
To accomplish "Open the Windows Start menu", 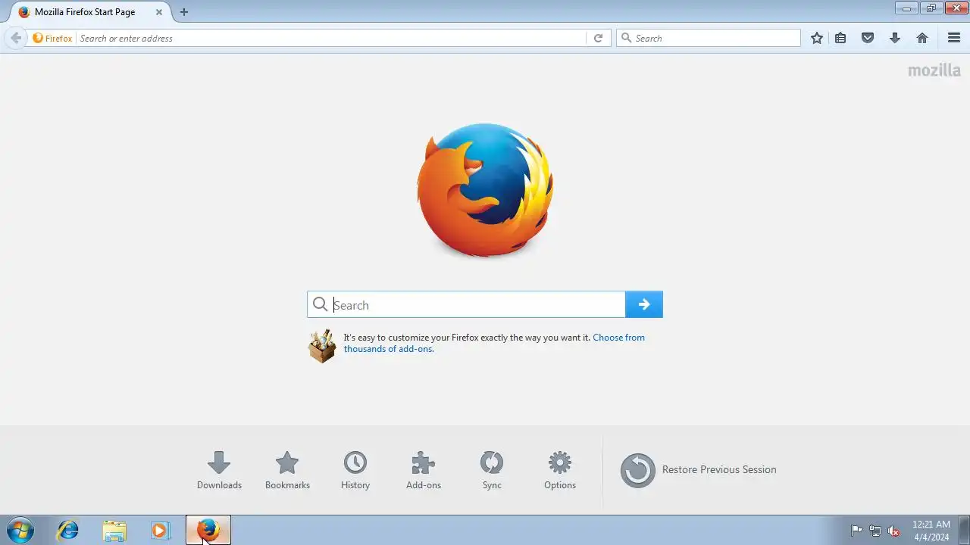I will (x=20, y=530).
